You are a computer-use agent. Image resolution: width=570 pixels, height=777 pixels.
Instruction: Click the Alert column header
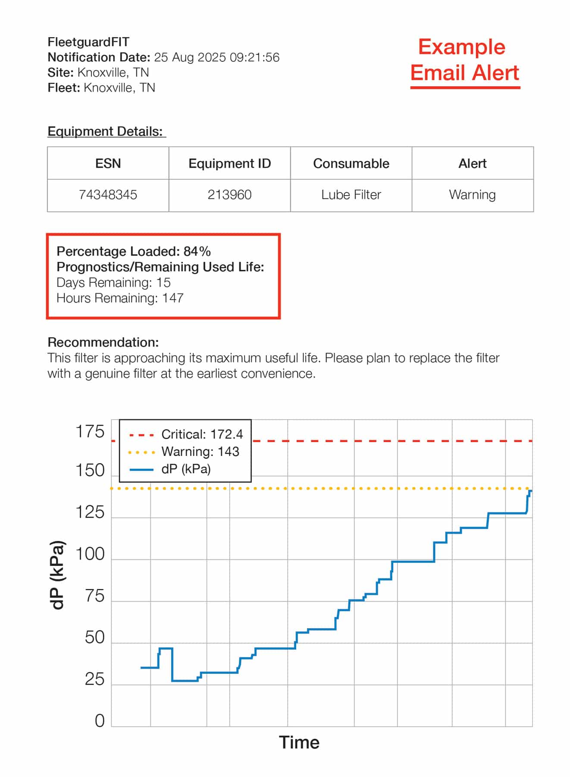coord(473,163)
